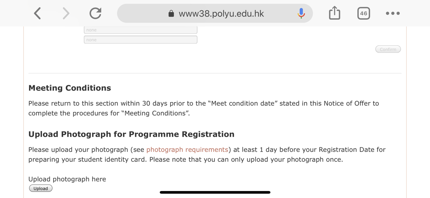
Task: Click the lower 'none' text field
Action: tap(140, 40)
